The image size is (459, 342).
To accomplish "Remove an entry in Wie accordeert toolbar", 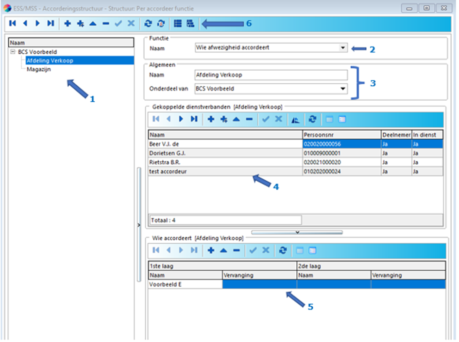I will point(236,250).
